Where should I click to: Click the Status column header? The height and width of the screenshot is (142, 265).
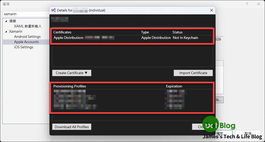[177, 32]
